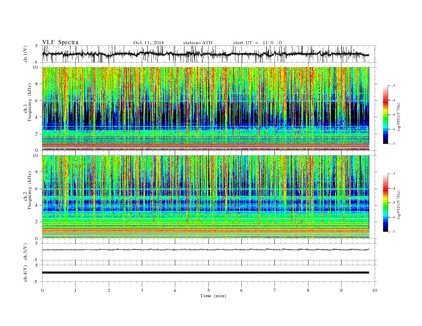The image size is (422, 326).
Task: Click inside the ch.1 spectrogram panel
Action: click(205, 109)
